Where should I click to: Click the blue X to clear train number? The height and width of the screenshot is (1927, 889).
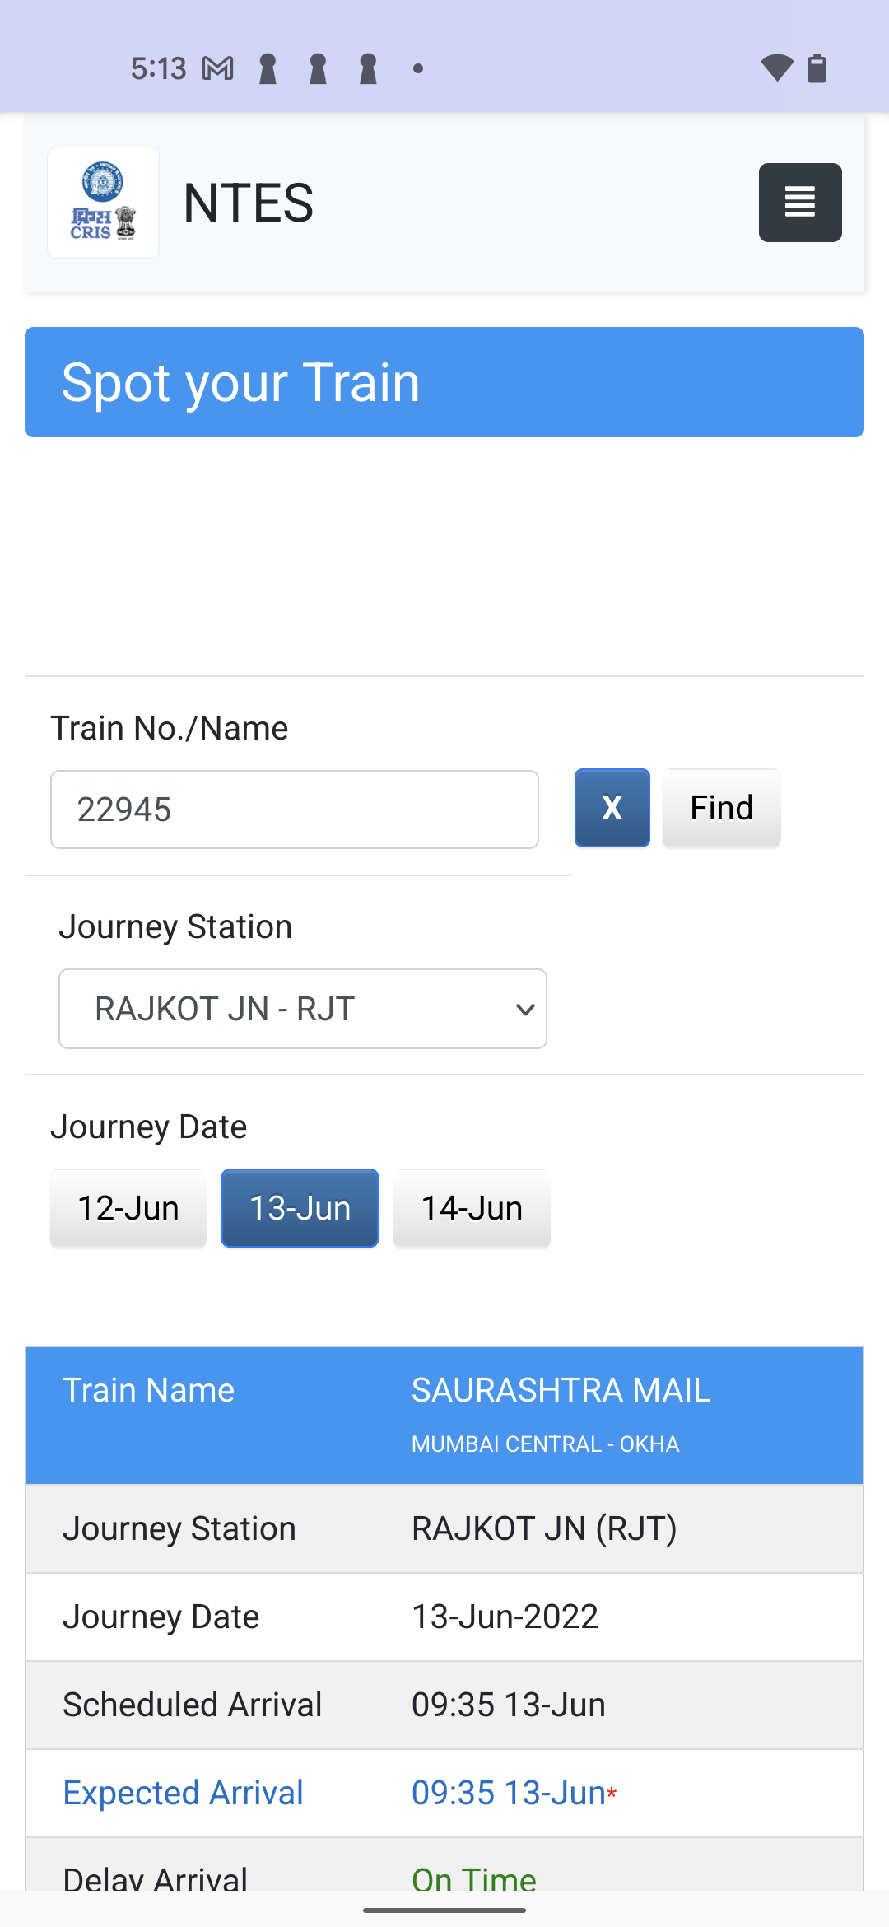[x=612, y=808]
